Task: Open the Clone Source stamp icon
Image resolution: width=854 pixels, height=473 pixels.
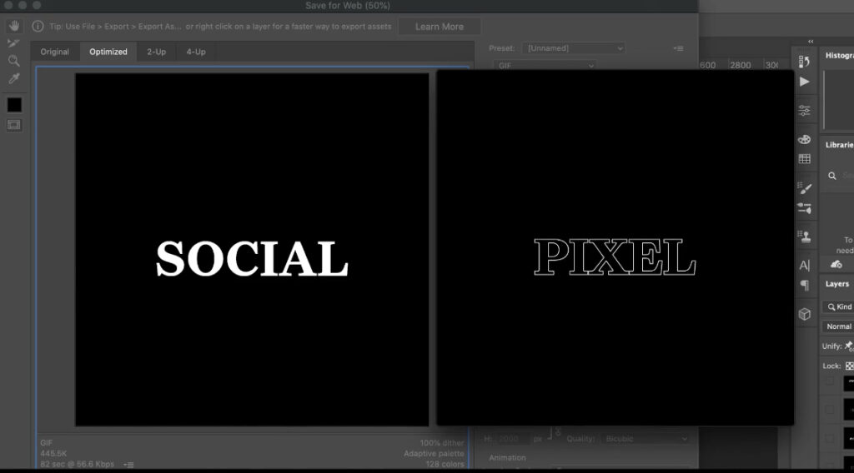Action: point(805,236)
